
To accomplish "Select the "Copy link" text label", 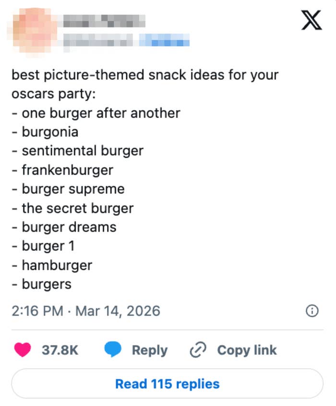I will coord(247,350).
